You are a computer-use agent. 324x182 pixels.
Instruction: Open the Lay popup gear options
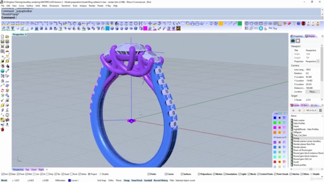point(283,113)
